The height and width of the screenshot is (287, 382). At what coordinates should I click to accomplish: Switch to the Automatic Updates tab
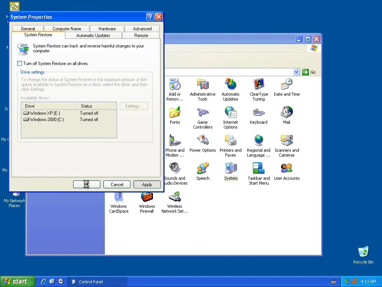coord(93,36)
